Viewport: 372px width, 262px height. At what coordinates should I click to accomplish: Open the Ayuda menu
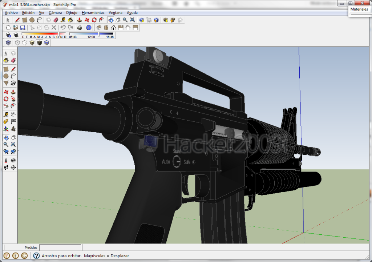pos(132,13)
